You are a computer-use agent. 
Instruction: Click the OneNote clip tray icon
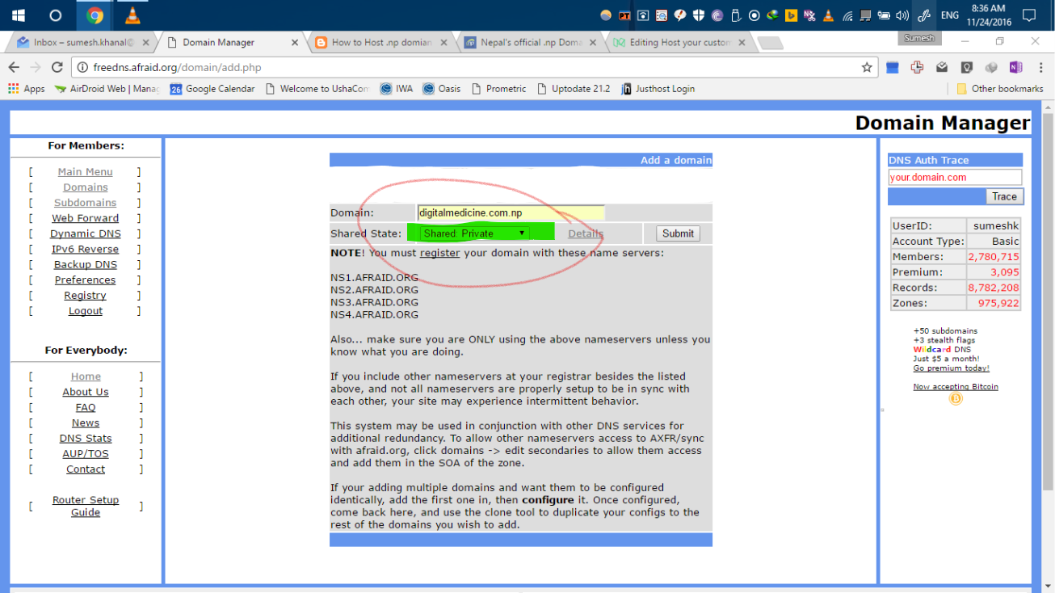click(809, 15)
